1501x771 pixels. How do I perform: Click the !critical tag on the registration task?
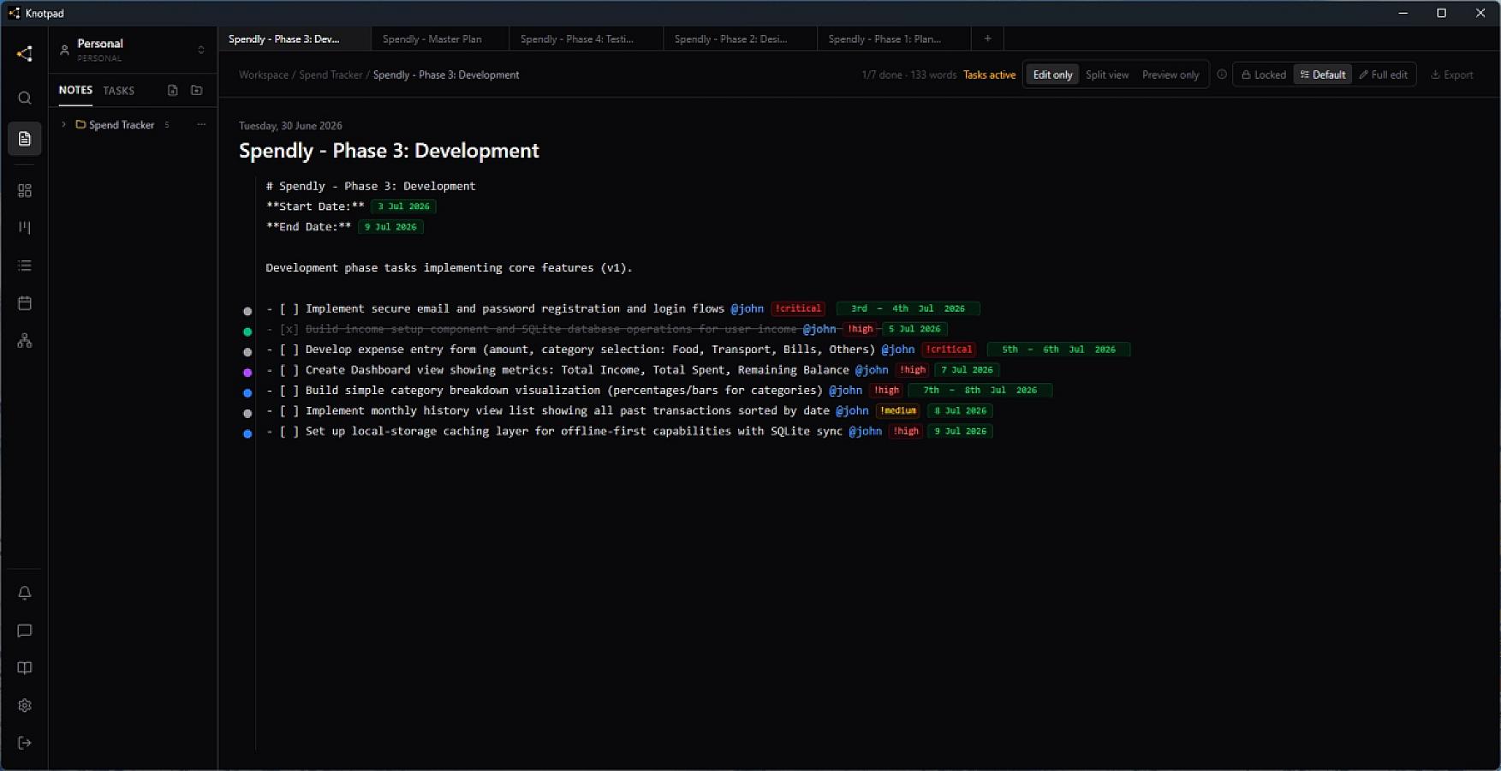coord(798,308)
